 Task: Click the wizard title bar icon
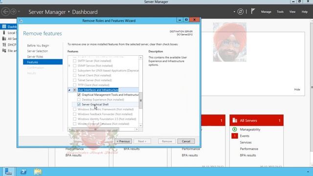click(21, 21)
